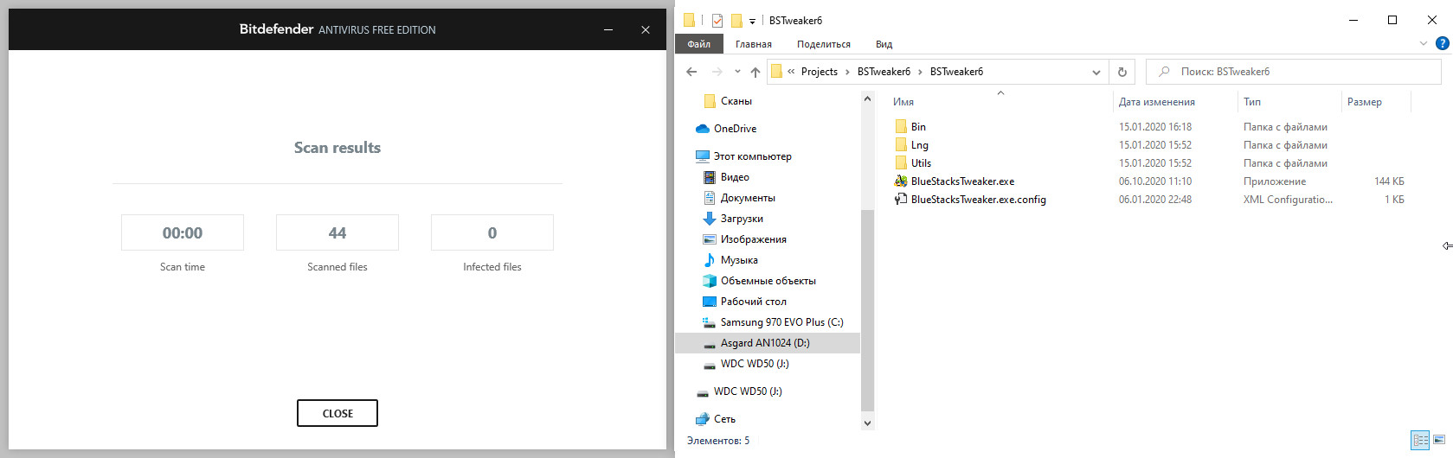Click the CLOSE button in Bitdefender scan results

[x=338, y=413]
